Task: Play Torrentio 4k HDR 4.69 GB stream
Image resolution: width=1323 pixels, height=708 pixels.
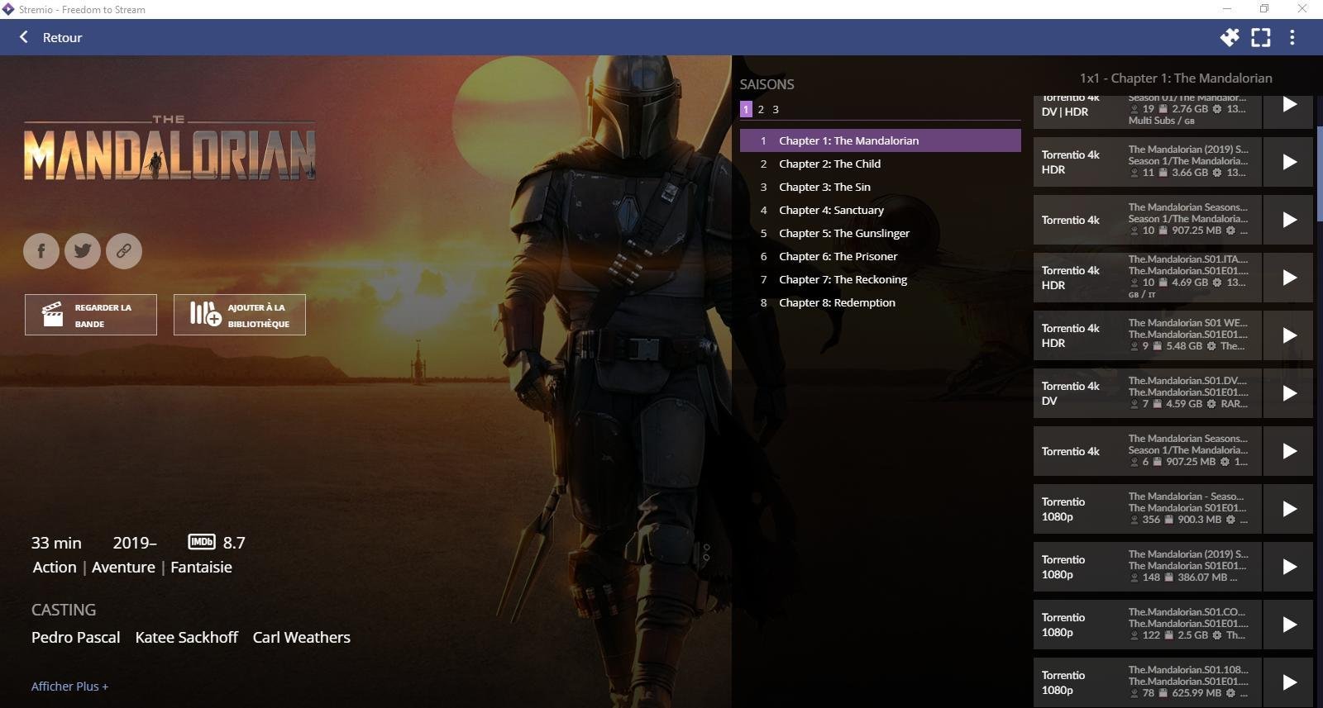Action: point(1289,278)
